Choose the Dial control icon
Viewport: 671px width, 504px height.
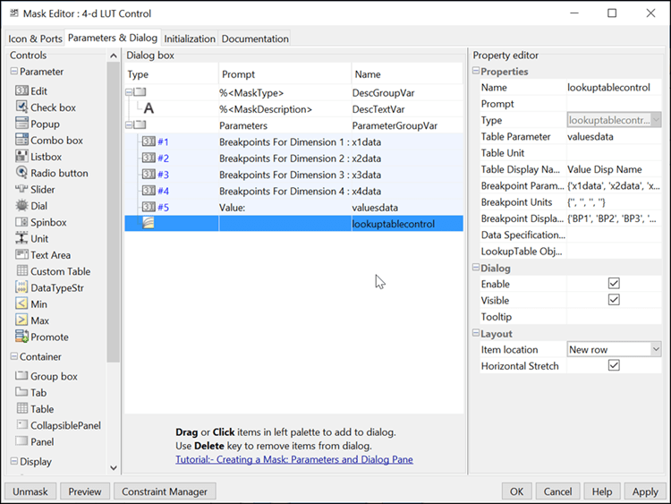tap(22, 206)
